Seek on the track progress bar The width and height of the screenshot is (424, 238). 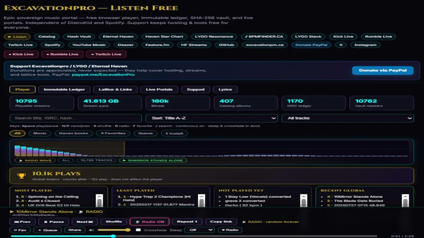(194, 236)
